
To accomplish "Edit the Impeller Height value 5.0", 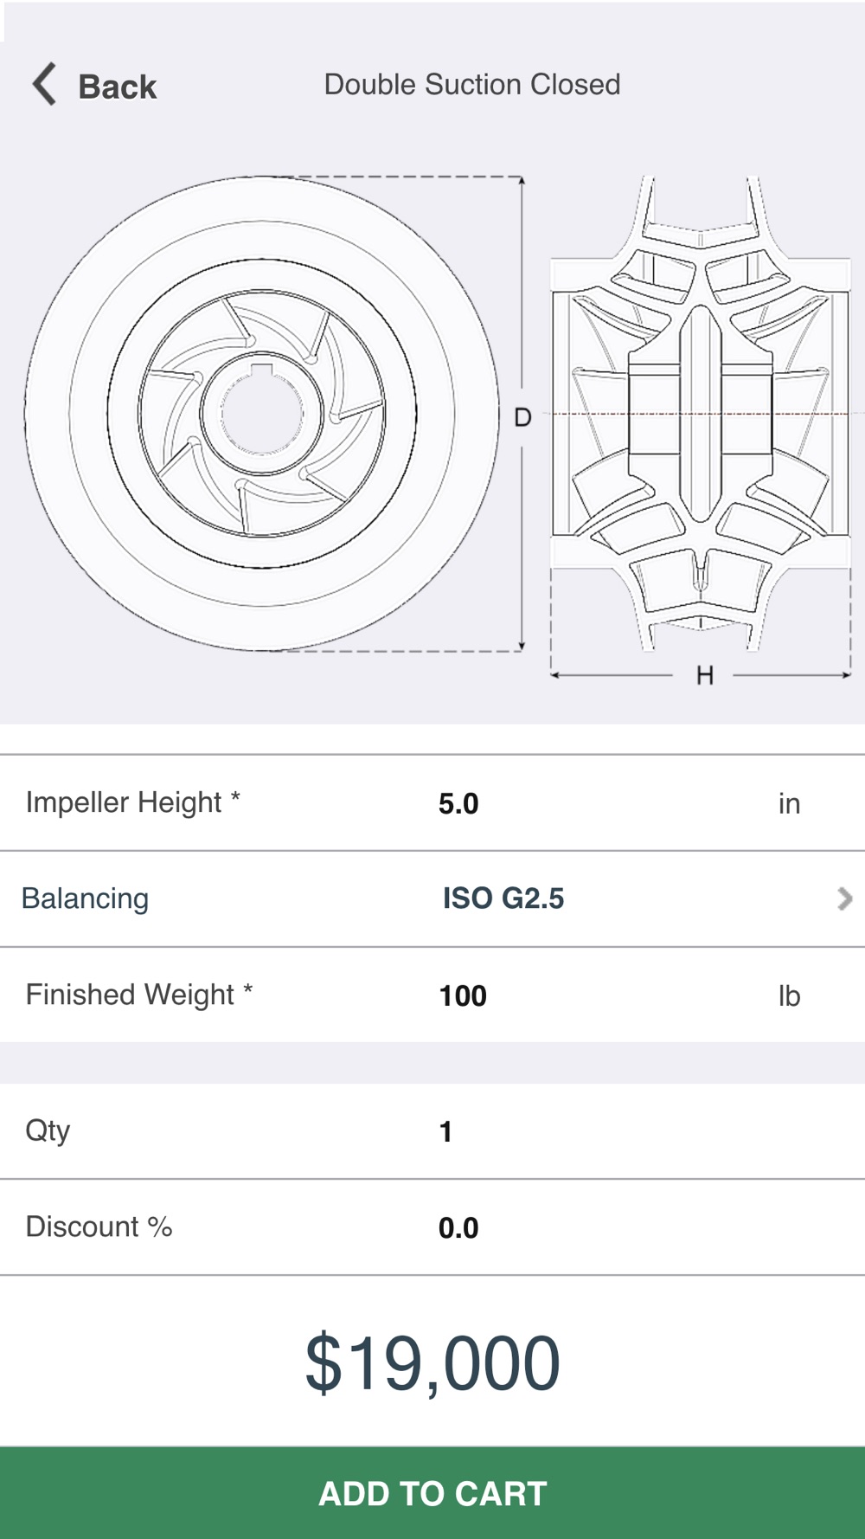I will click(458, 803).
